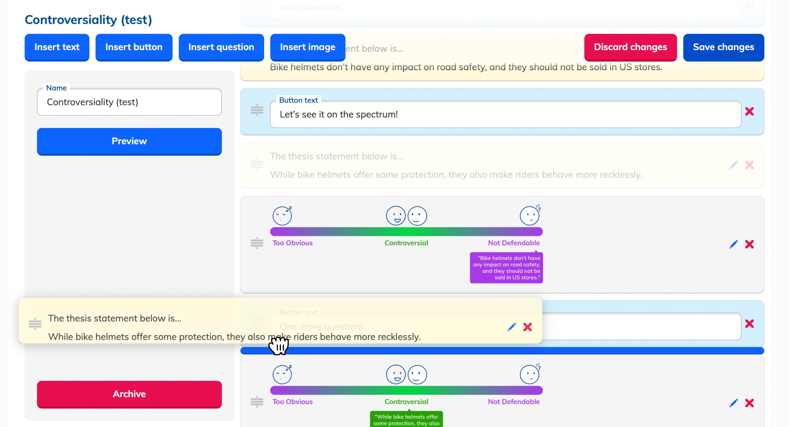Click red X on dragged thesis card
The height and width of the screenshot is (427, 789).
click(x=527, y=327)
